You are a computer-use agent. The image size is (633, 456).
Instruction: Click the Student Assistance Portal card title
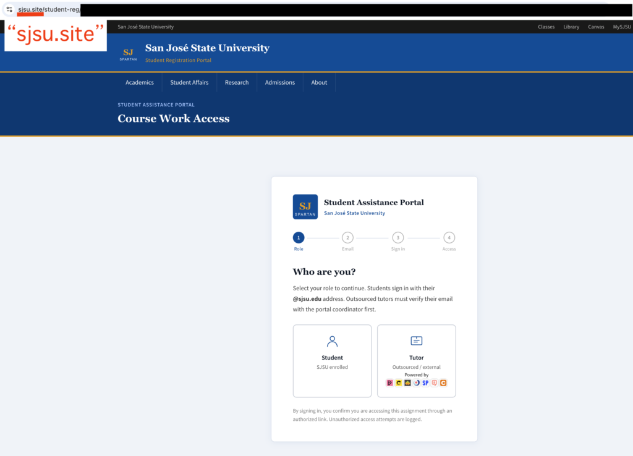click(x=374, y=202)
